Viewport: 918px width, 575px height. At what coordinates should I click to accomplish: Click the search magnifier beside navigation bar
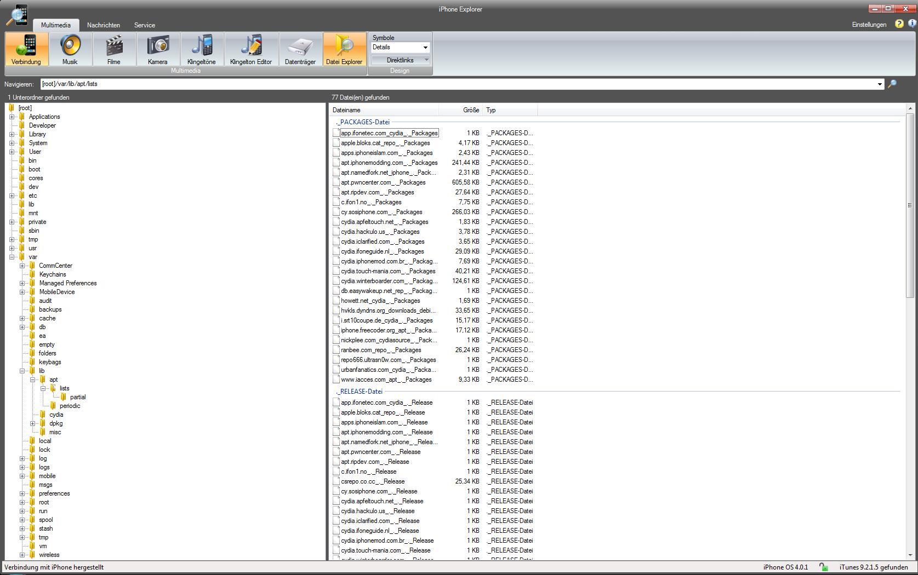[892, 84]
